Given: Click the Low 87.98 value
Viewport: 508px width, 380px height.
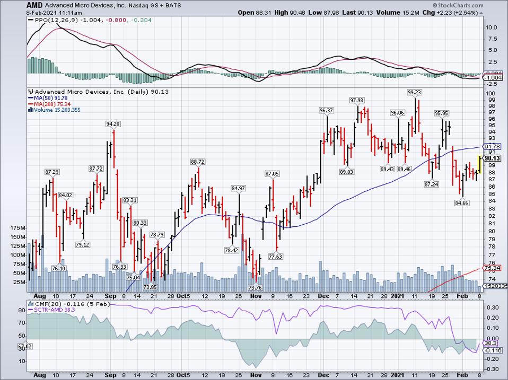Looking at the screenshot, I should pos(323,13).
